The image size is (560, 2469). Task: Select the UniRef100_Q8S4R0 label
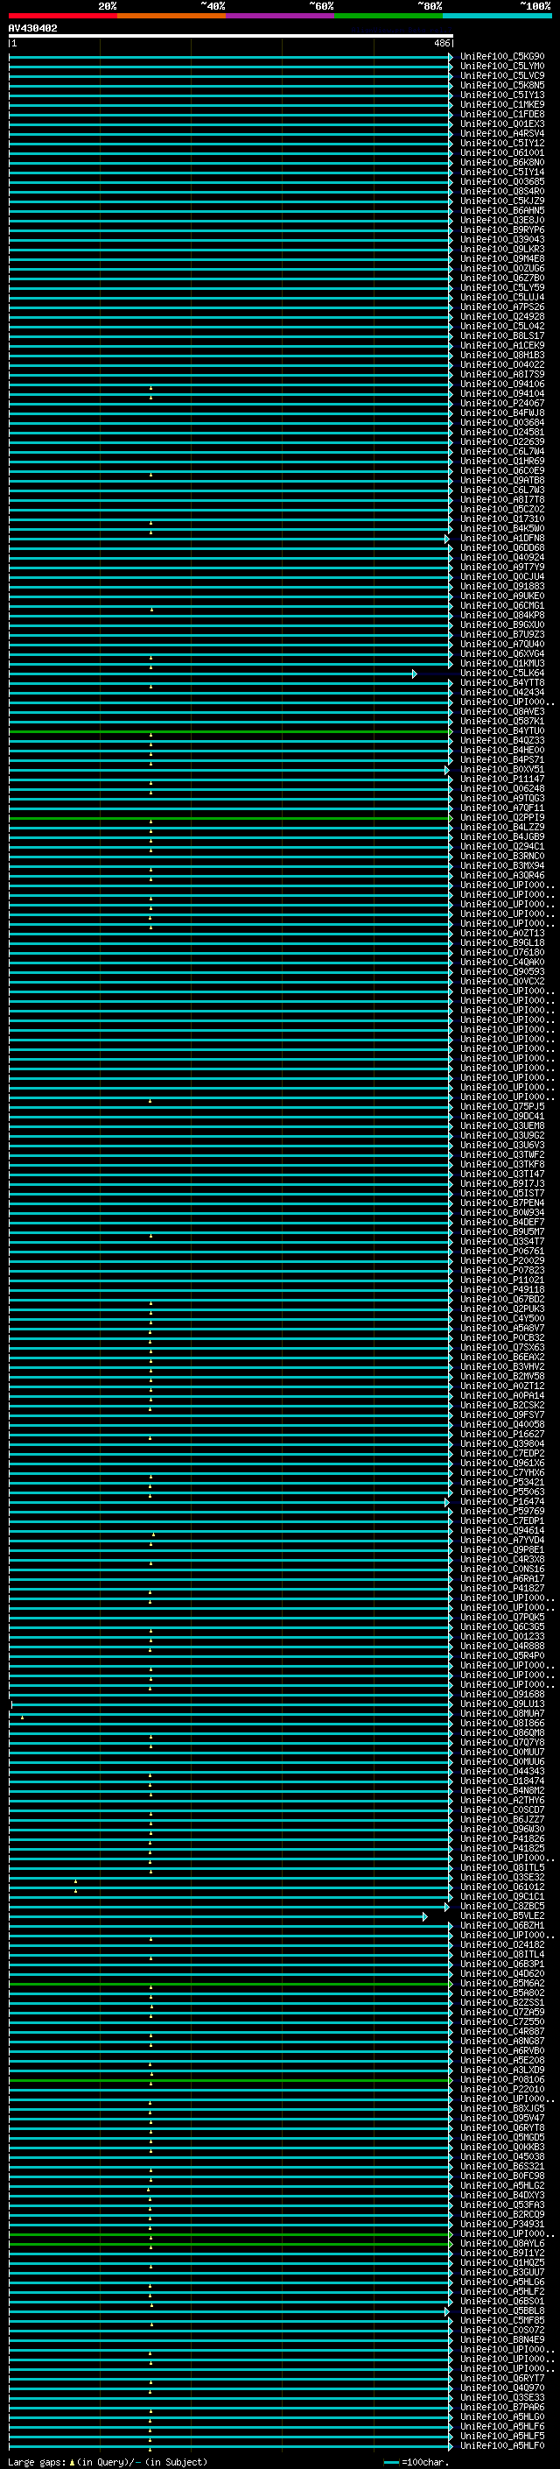pos(502,192)
